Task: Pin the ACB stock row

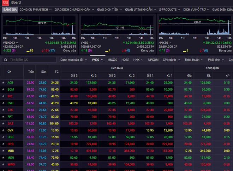Action: pos(3,83)
